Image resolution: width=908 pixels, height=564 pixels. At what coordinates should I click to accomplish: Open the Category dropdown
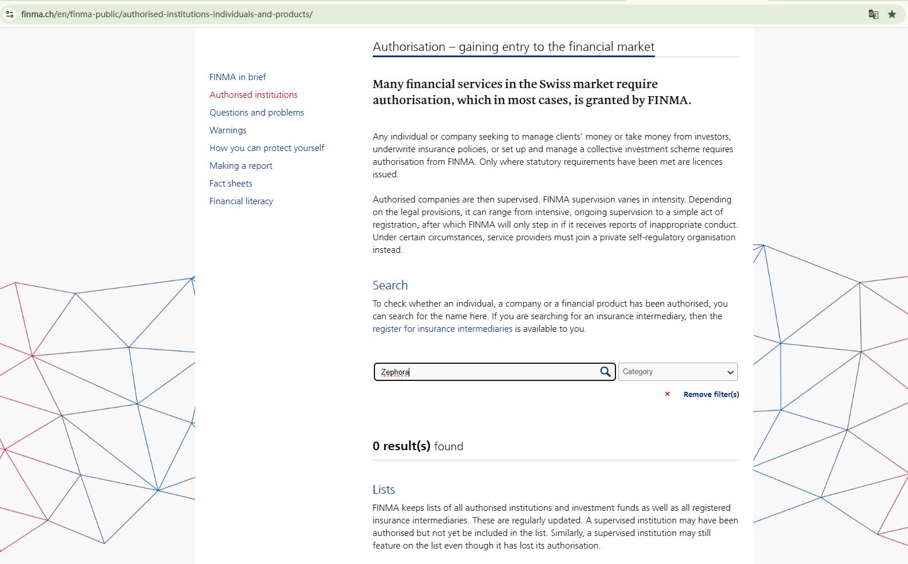point(678,372)
